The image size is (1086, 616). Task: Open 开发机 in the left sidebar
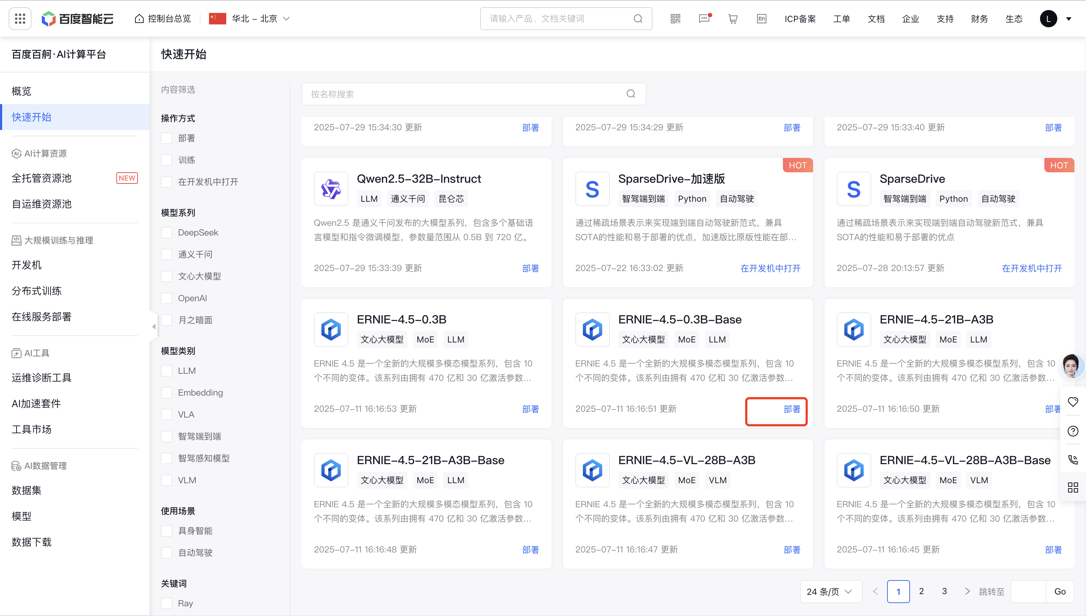[x=27, y=265]
